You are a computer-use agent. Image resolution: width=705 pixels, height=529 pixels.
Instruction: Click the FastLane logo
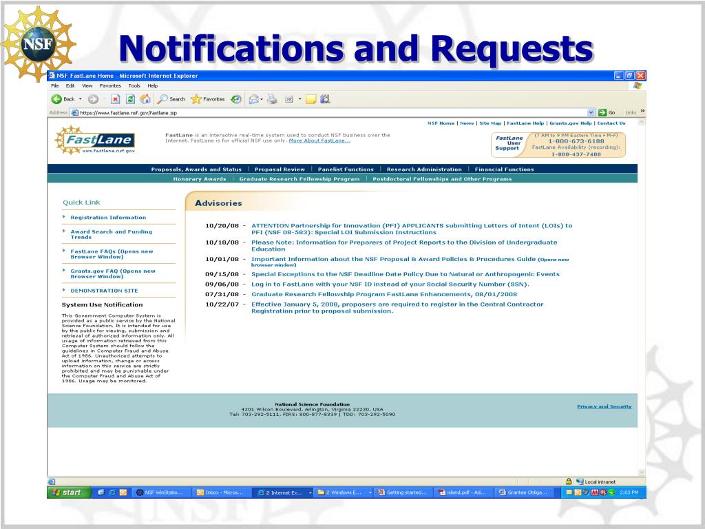[x=95, y=141]
